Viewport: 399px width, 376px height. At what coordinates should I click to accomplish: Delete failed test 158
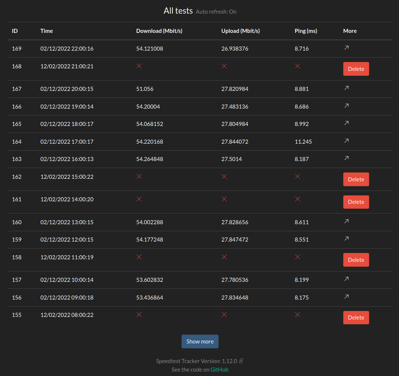pyautogui.click(x=355, y=260)
